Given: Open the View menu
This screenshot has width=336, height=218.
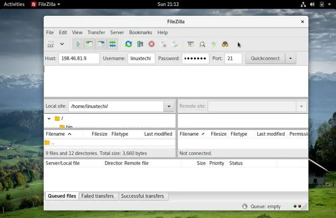Looking at the screenshot, I should coord(77,32).
